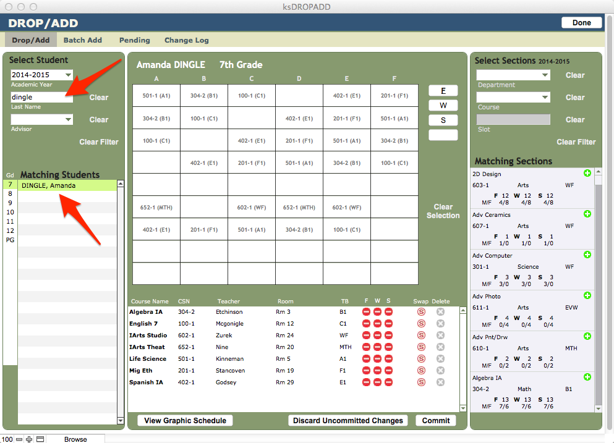Open Department dropdown in Select Sections

point(513,75)
